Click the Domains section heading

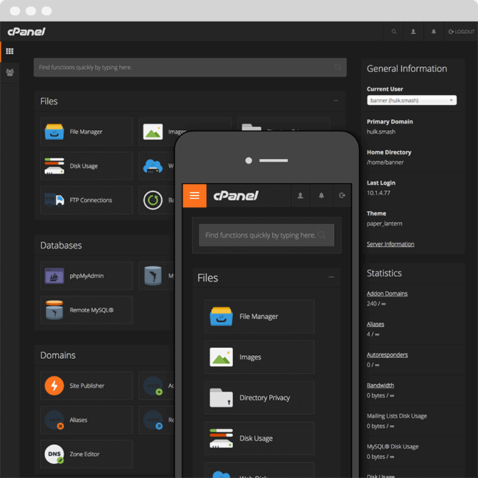[58, 355]
